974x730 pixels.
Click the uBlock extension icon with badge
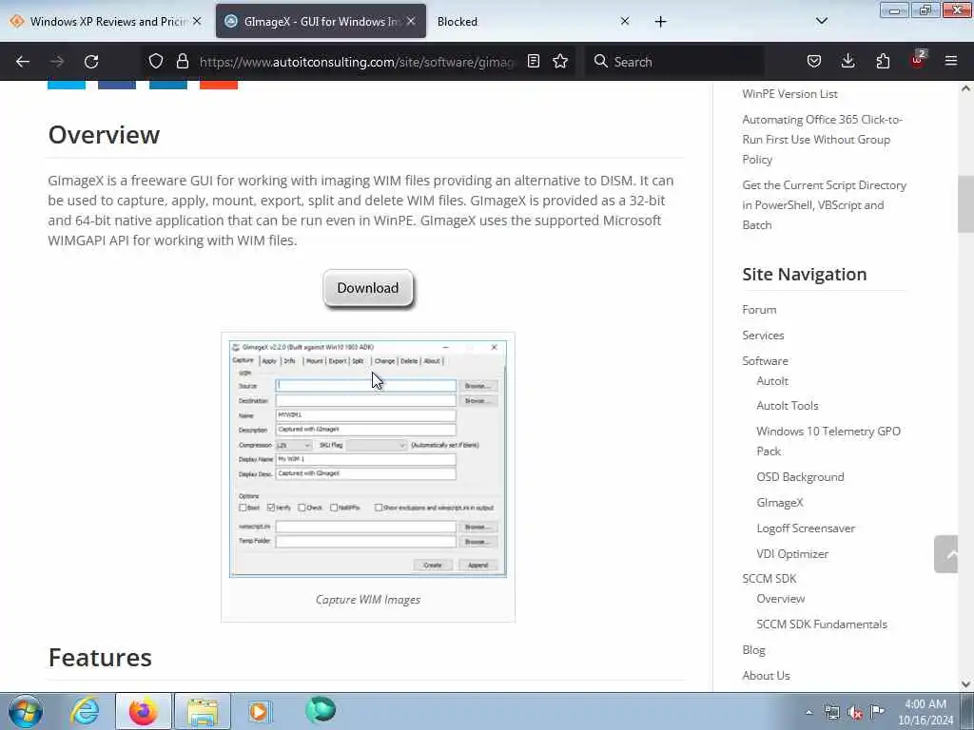point(918,60)
